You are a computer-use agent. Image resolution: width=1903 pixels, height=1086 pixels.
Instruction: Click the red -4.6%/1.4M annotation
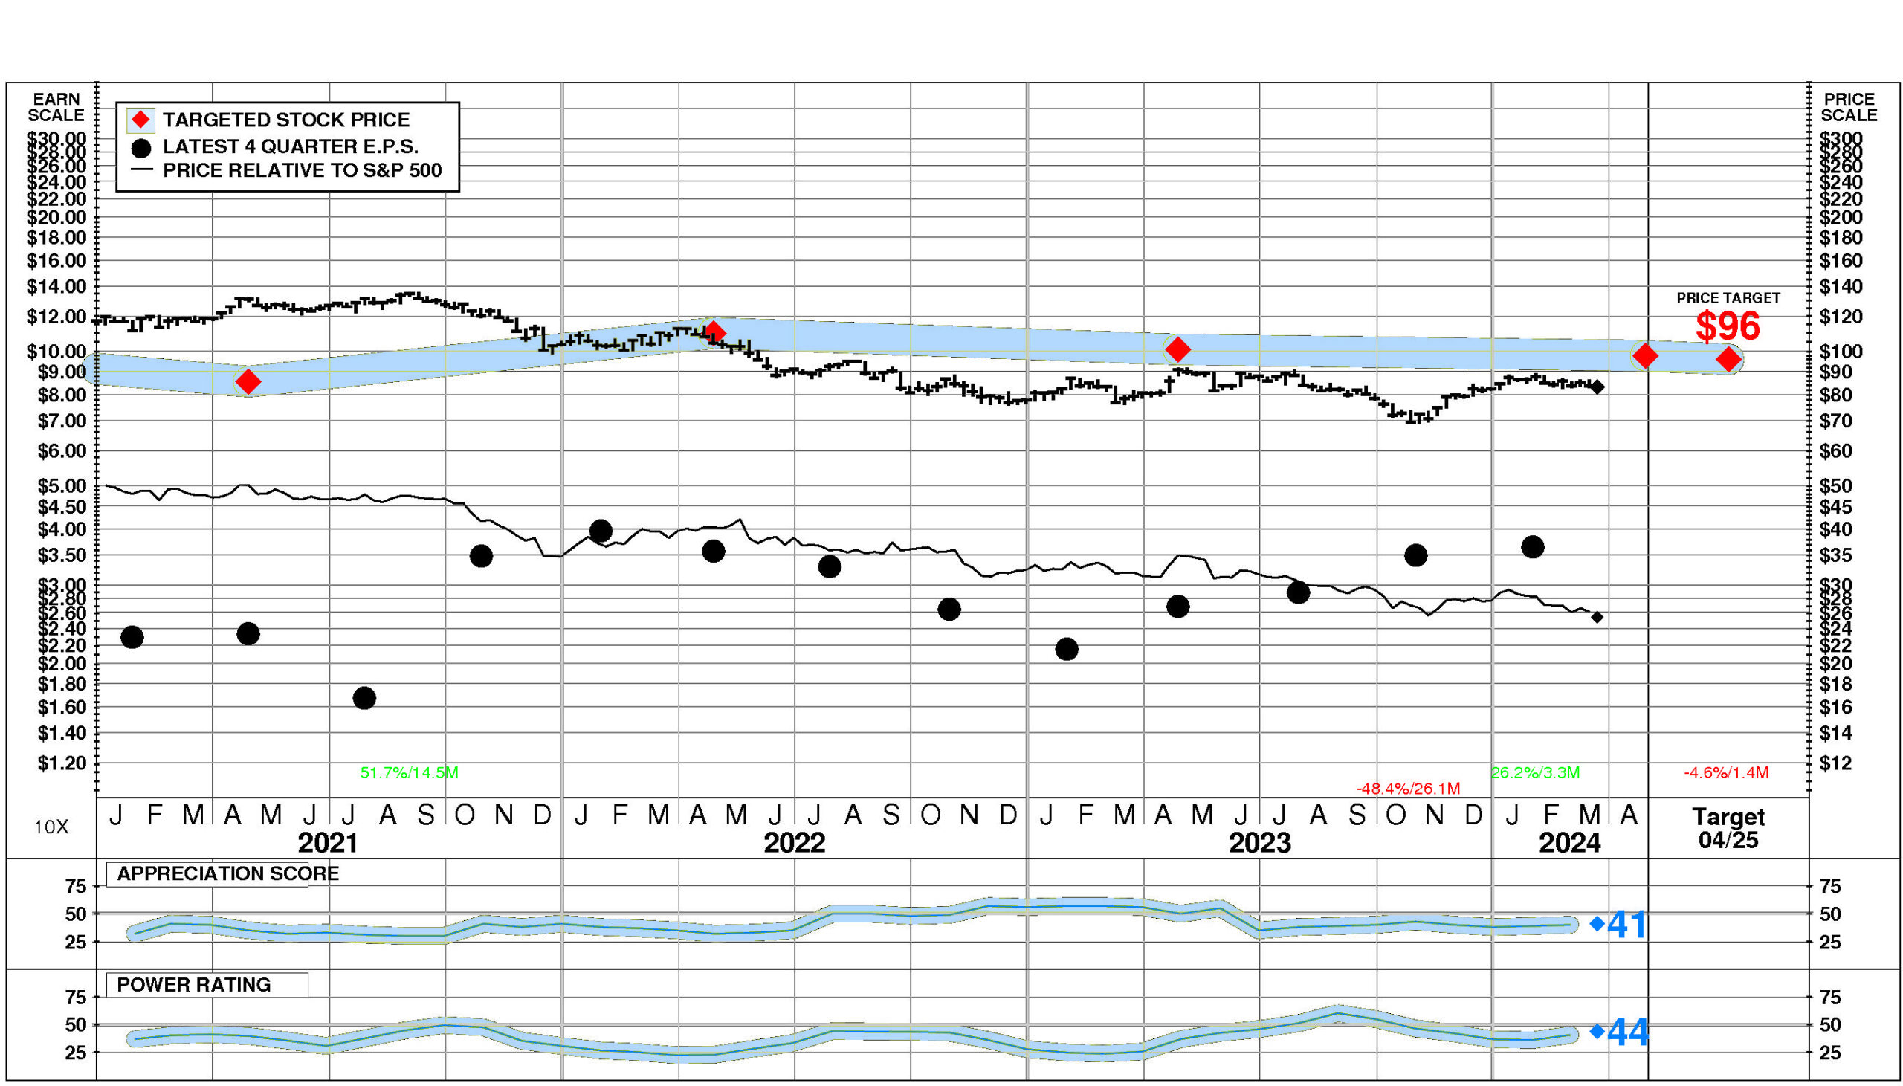pos(1725,773)
